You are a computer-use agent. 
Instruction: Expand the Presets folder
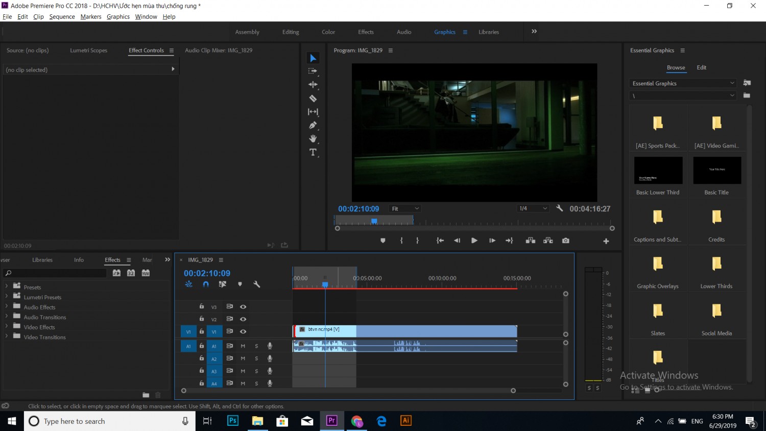point(7,287)
